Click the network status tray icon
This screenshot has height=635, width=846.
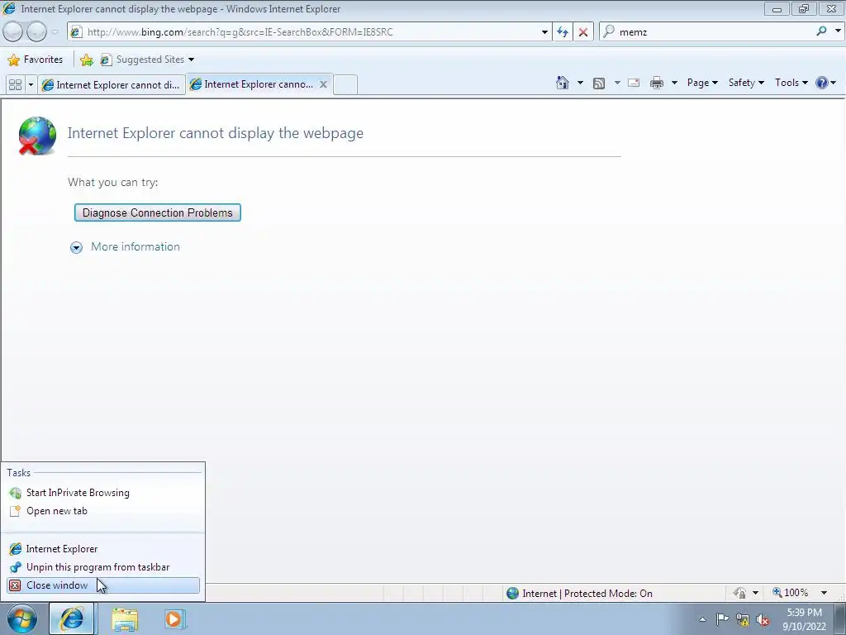click(x=743, y=620)
